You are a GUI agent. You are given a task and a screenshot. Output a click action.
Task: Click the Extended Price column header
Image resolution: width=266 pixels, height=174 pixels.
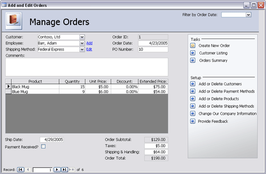[153, 81]
